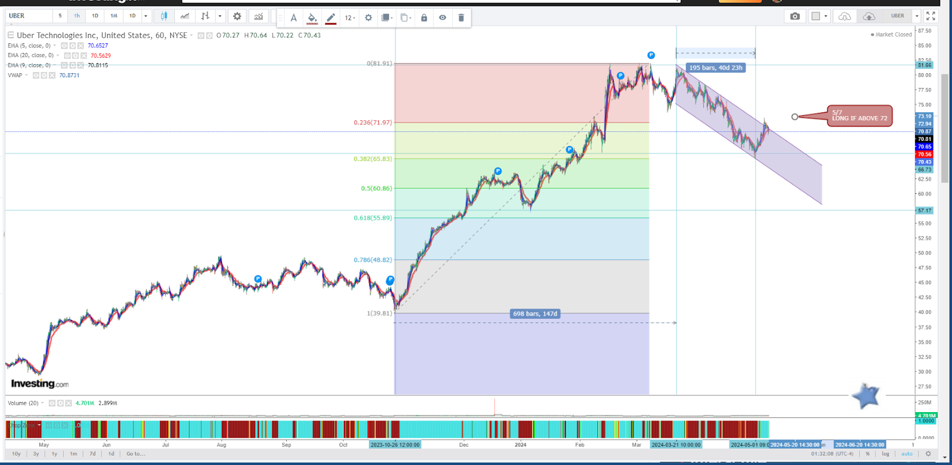Load chart layout with cloud download icon
Viewport: 952px width, 465px height.
(x=844, y=16)
